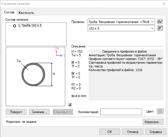168x137 pixels.
Task: Click the small return arrow icon below preview
Action: click(70, 105)
